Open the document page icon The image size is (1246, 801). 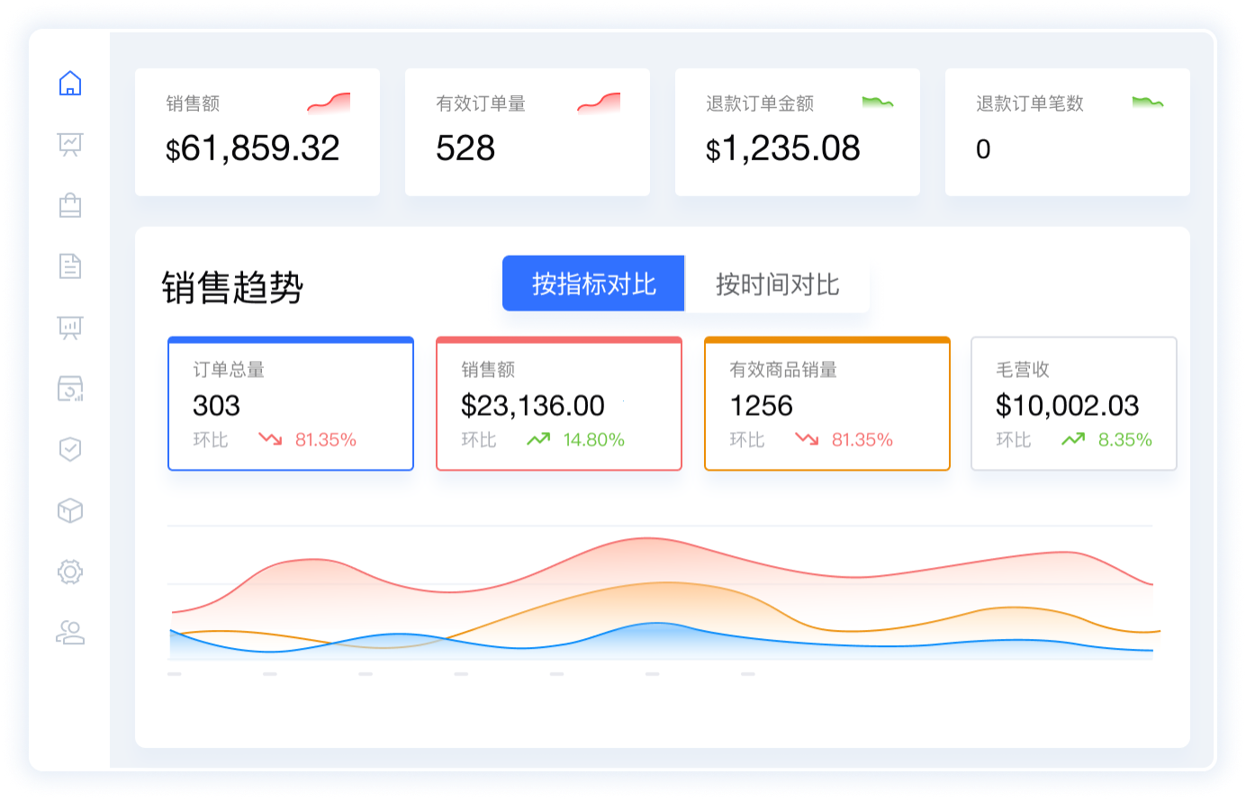tap(70, 266)
